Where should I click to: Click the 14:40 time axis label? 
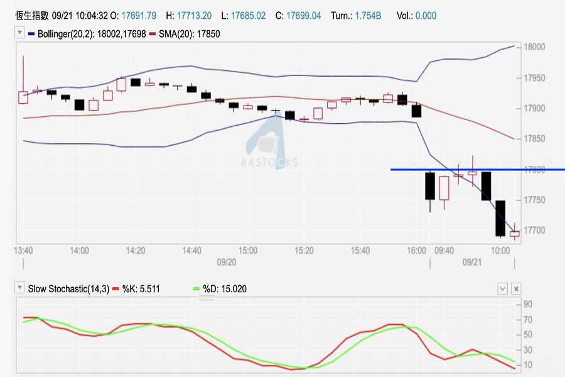(191, 250)
